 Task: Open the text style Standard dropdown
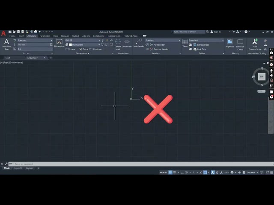click(35, 40)
